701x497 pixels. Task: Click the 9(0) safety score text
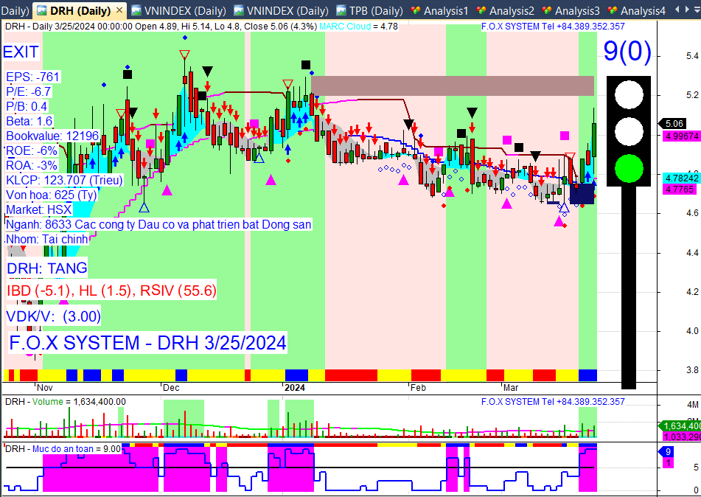[x=627, y=51]
